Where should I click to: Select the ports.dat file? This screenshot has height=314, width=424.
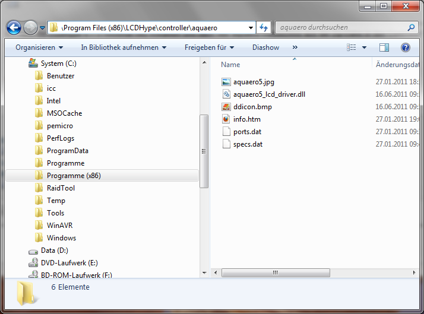tap(247, 132)
